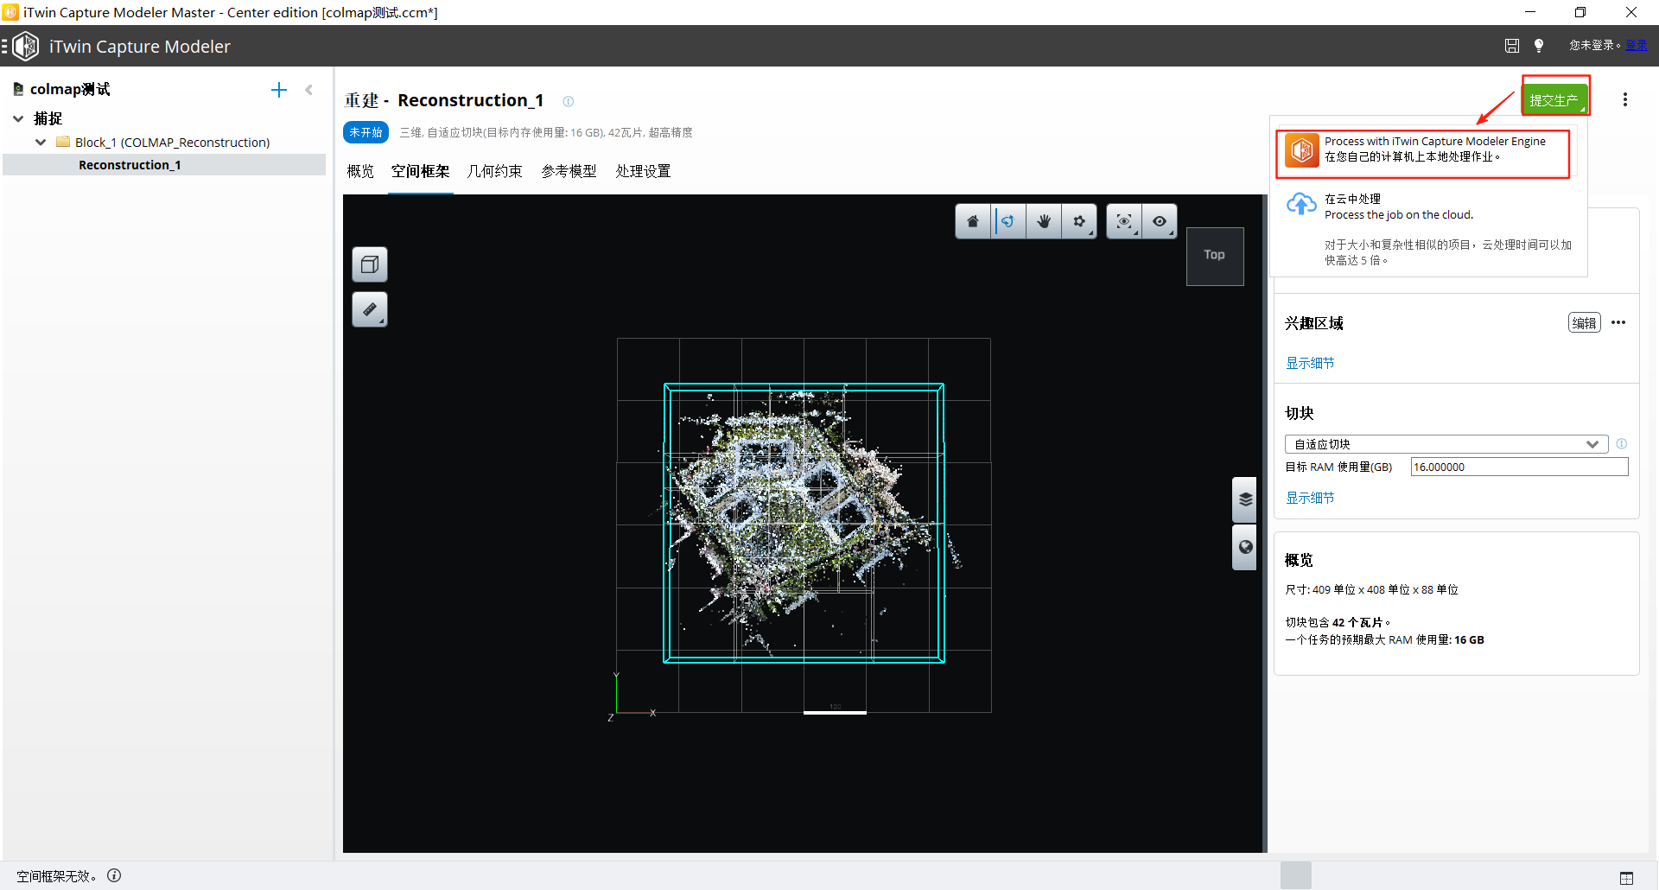Open the viewport settings gear
The height and width of the screenshot is (890, 1659).
(1079, 221)
